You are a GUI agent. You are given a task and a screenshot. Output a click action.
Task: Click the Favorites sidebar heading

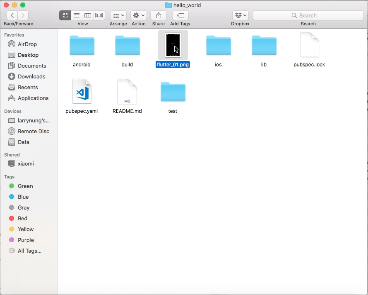click(x=14, y=35)
